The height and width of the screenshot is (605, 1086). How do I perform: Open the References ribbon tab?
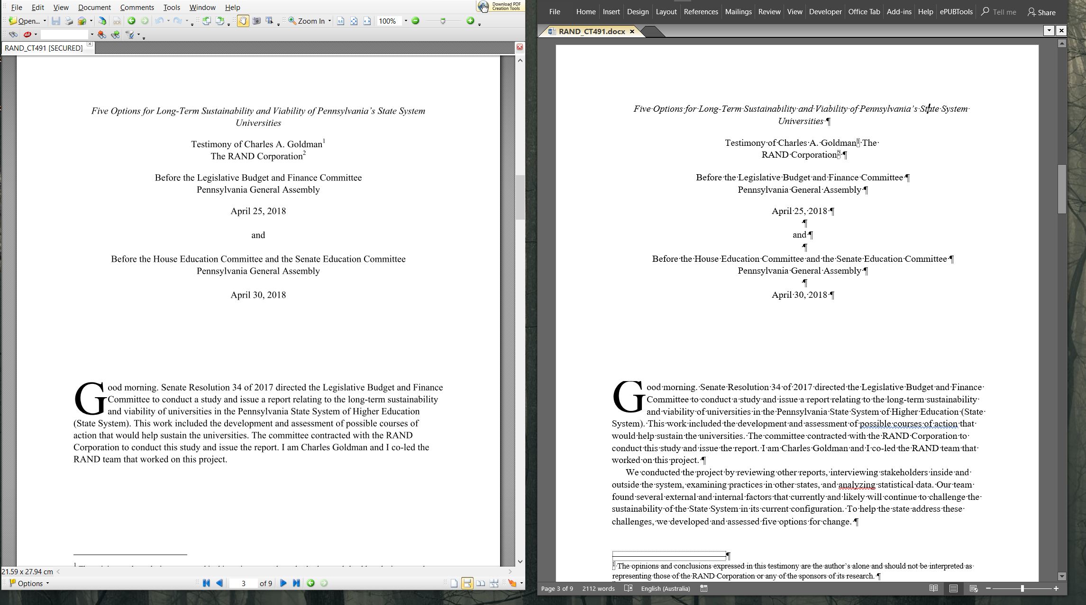click(x=701, y=12)
